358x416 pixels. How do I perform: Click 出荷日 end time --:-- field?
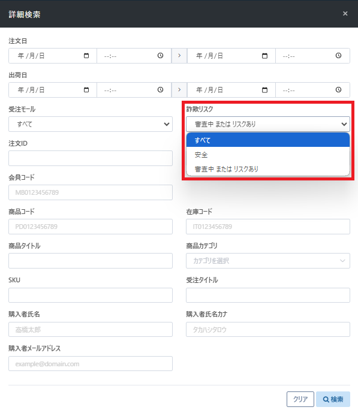pyautogui.click(x=312, y=90)
